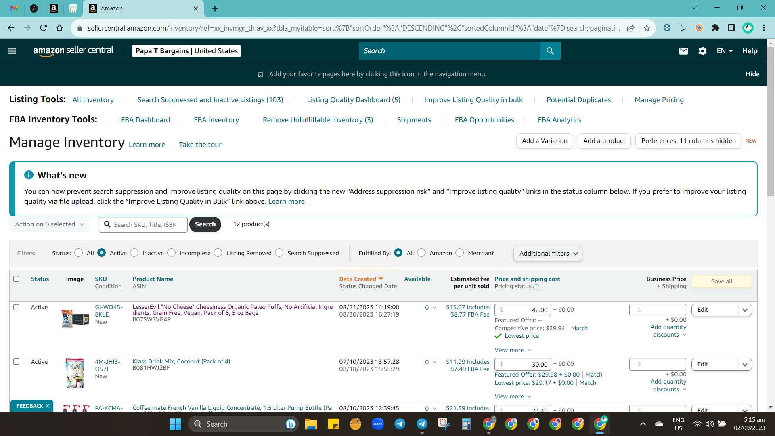Open Take the tour link
775x436 pixels.
click(x=200, y=145)
